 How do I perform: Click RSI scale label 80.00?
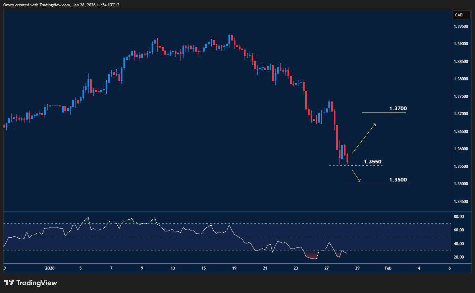459,217
